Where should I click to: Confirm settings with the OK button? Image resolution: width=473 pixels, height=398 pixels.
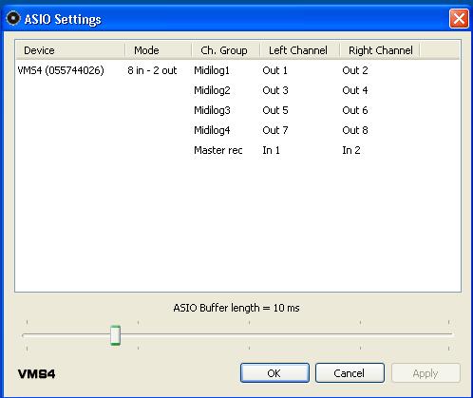pos(274,373)
